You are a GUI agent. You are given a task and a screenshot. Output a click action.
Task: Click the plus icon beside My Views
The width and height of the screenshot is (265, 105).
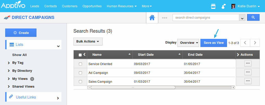pyautogui.click(x=32, y=79)
